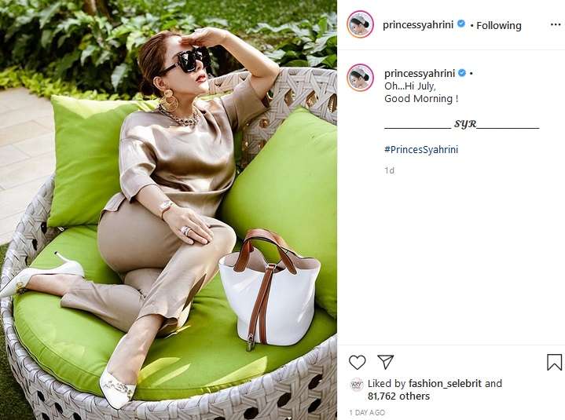Open the #PrincesSyahrini hashtag
Image resolution: width=565 pixels, height=420 pixels.
coord(421,150)
